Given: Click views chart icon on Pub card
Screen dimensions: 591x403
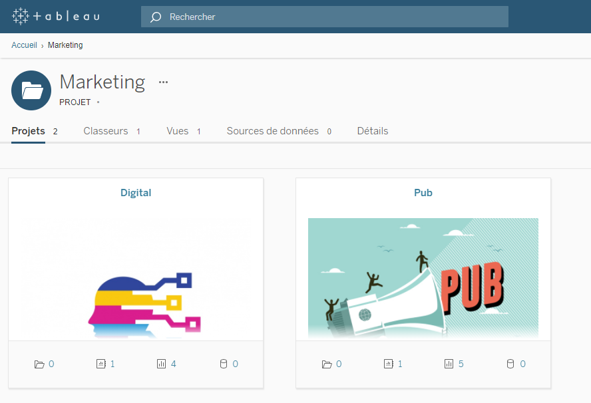Looking at the screenshot, I should pyautogui.click(x=449, y=364).
